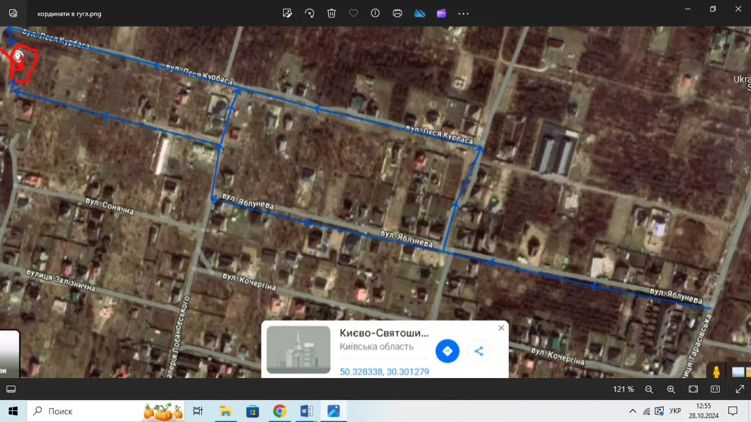Switch the УКР keyboard language

click(675, 411)
